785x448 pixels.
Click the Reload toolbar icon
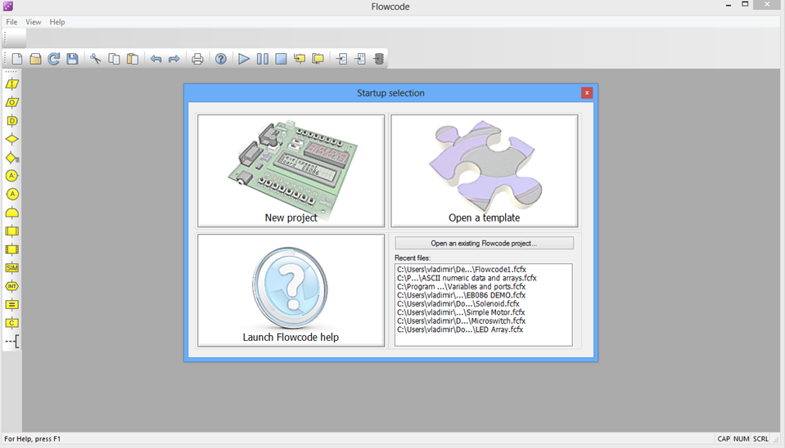tap(53, 59)
